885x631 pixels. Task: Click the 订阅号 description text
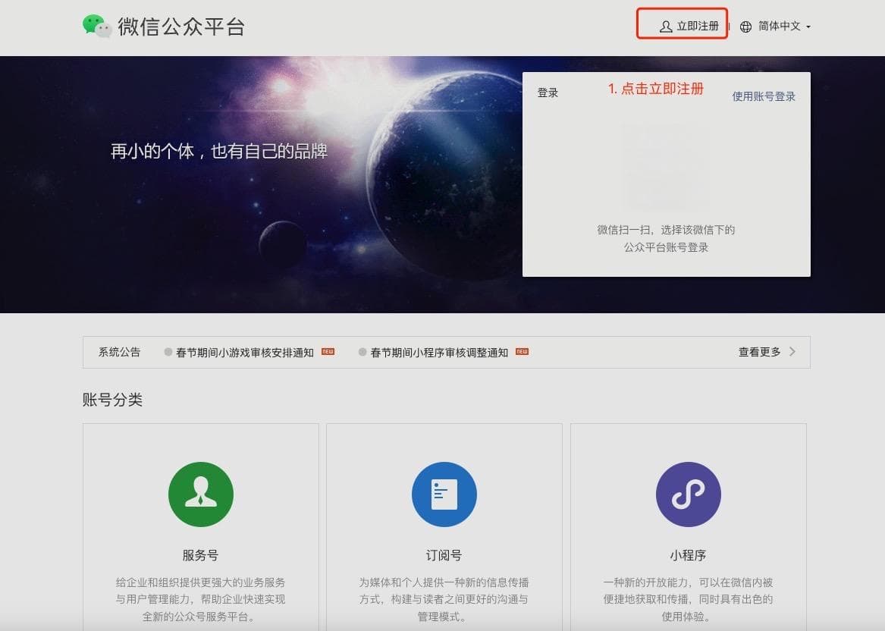coord(444,599)
